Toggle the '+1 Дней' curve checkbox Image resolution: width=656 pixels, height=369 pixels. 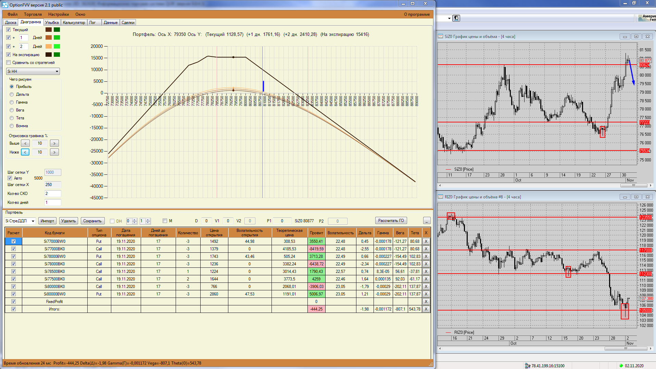(9, 38)
